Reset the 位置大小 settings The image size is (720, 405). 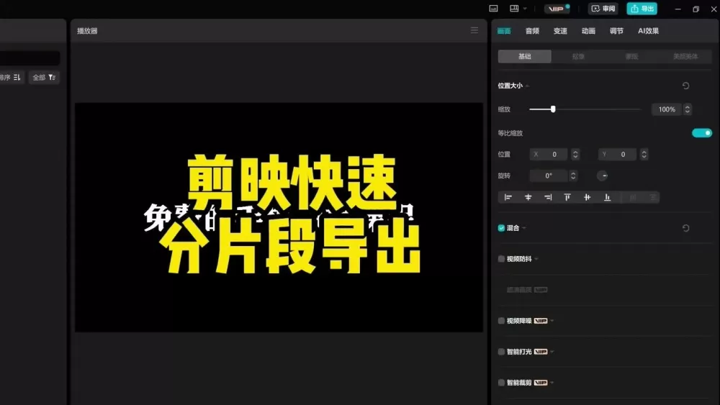pos(685,86)
